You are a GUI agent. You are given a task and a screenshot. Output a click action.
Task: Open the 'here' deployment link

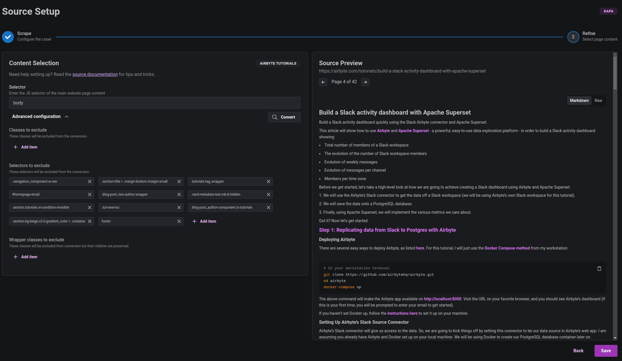click(x=420, y=248)
